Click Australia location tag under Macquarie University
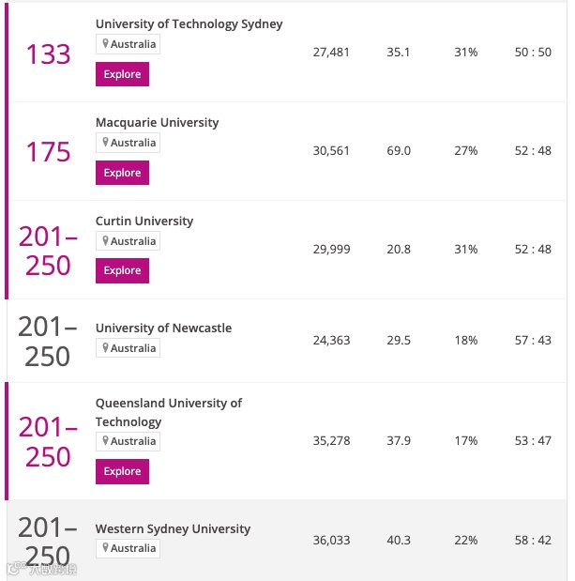The height and width of the screenshot is (581, 575). (x=129, y=143)
